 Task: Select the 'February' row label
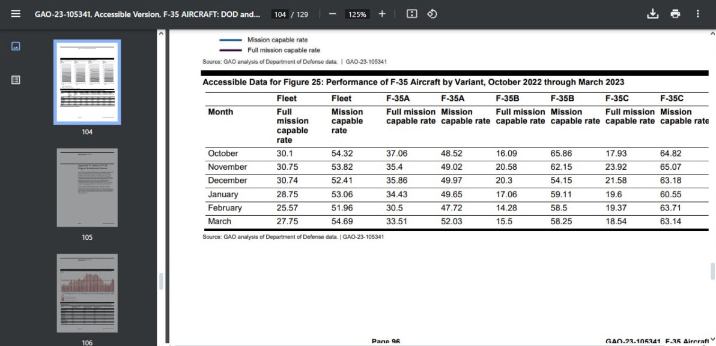pos(225,208)
